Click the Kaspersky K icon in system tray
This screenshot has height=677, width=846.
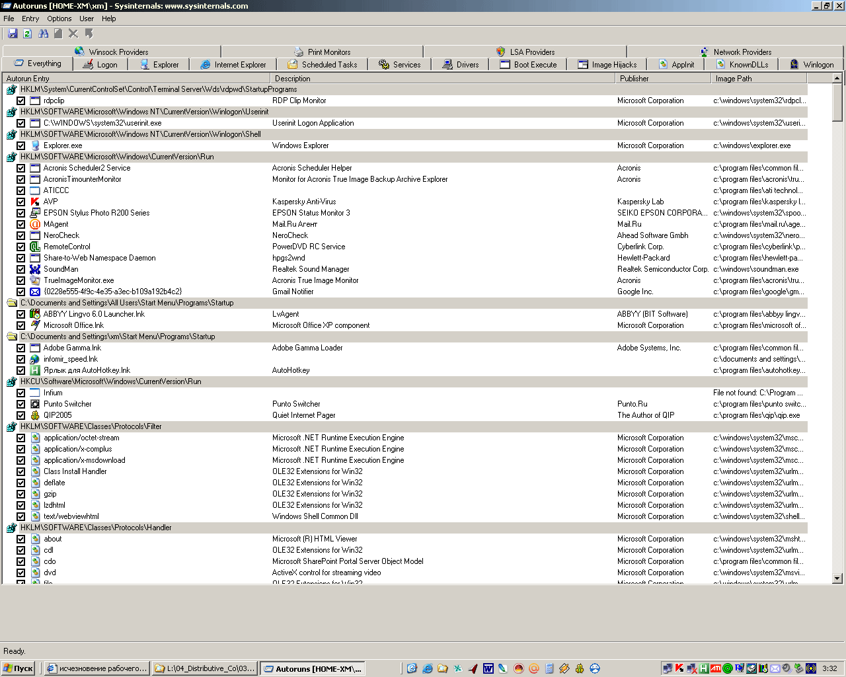click(679, 668)
